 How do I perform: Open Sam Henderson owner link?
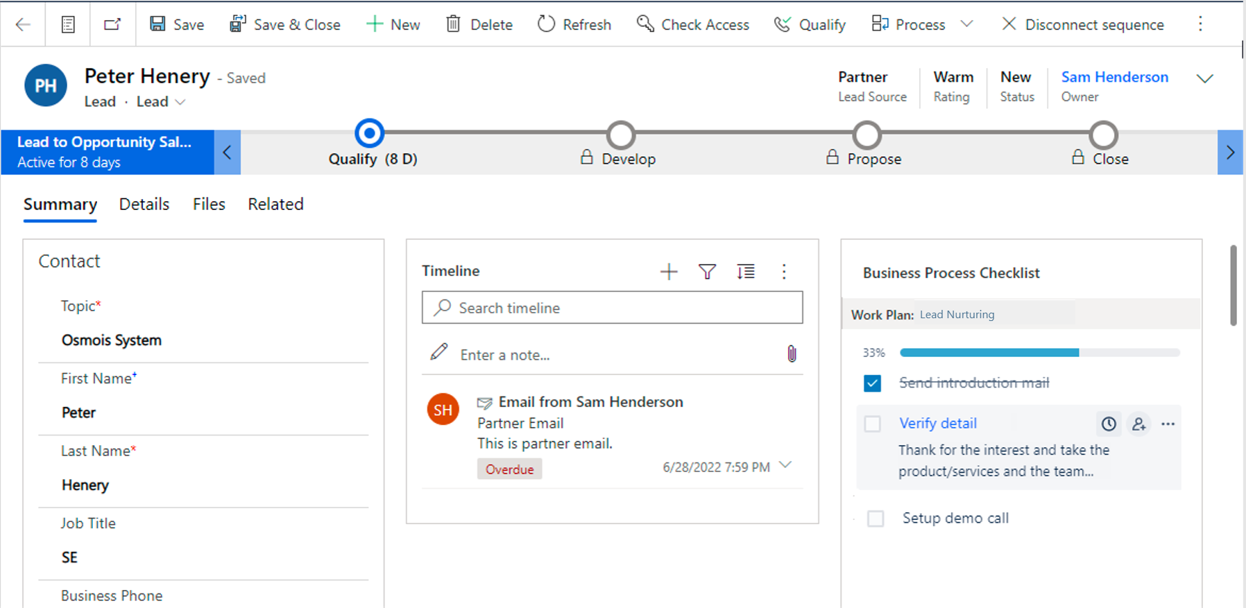[x=1115, y=77]
